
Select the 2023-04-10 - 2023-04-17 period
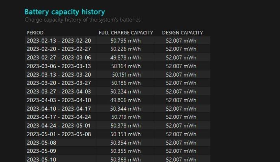59,109
